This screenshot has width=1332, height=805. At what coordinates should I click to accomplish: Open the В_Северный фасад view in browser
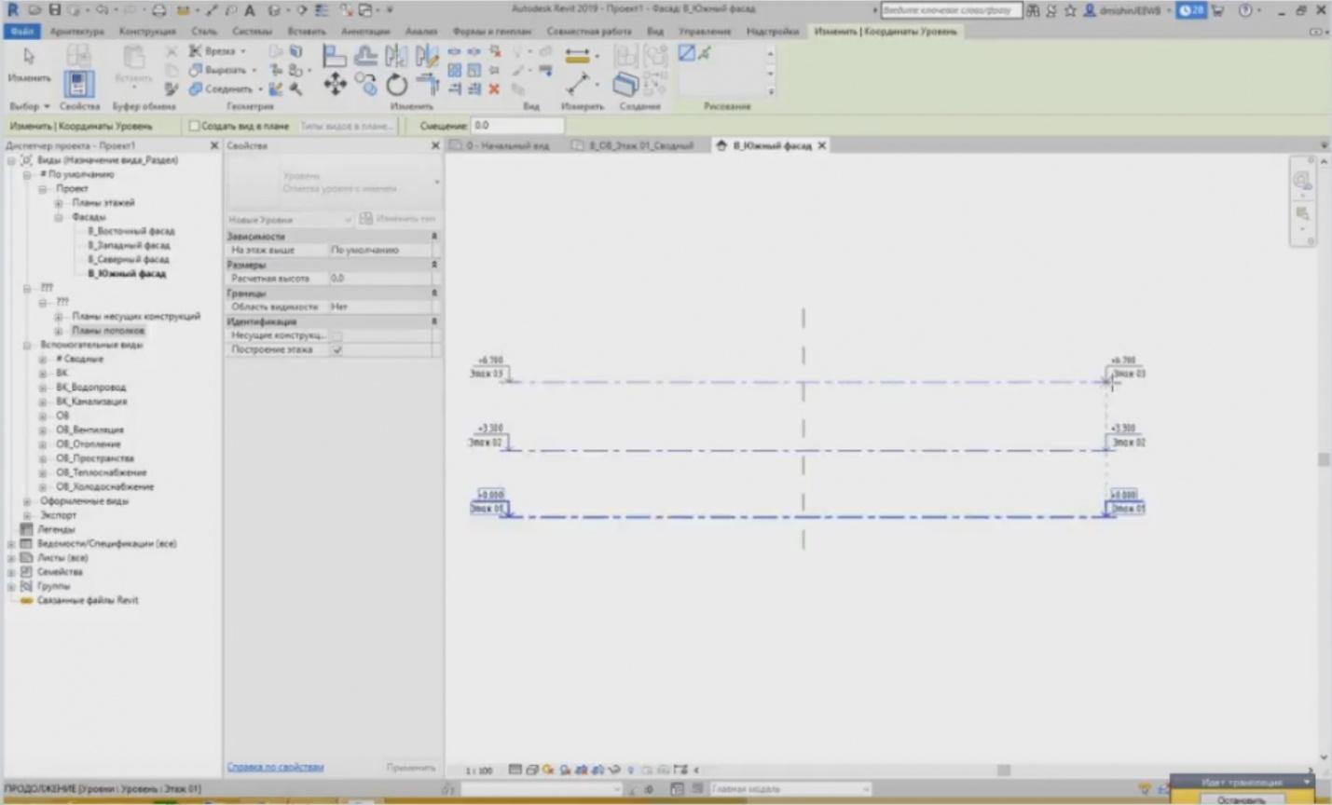click(129, 260)
